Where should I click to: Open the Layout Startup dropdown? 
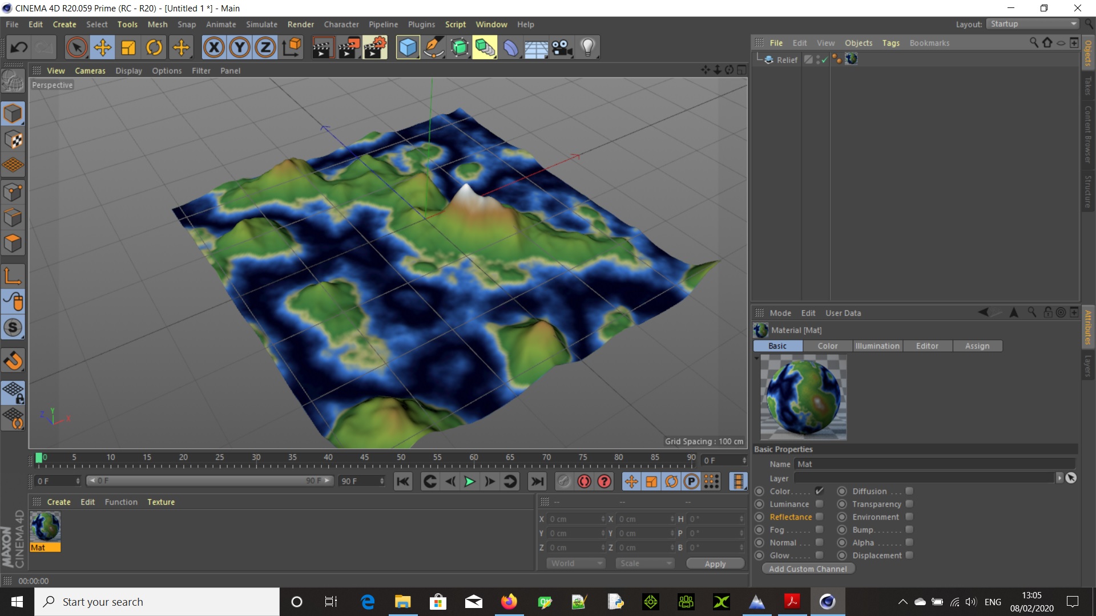pyautogui.click(x=1033, y=24)
